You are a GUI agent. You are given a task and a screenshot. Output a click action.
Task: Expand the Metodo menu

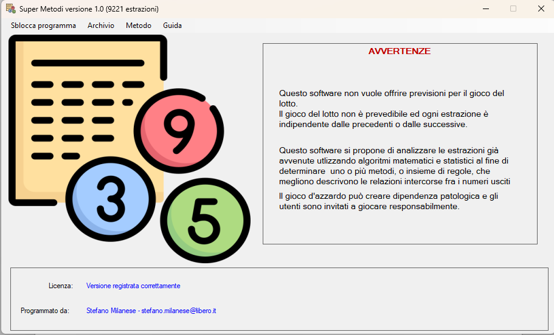139,26
